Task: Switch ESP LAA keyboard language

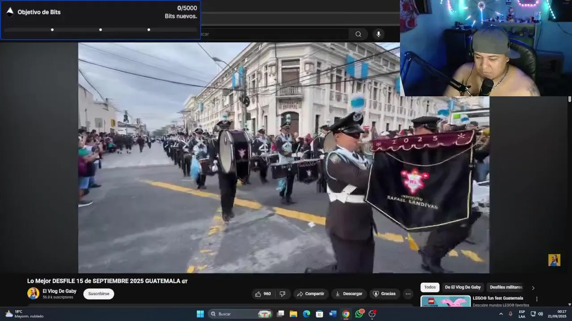Action: (522, 314)
